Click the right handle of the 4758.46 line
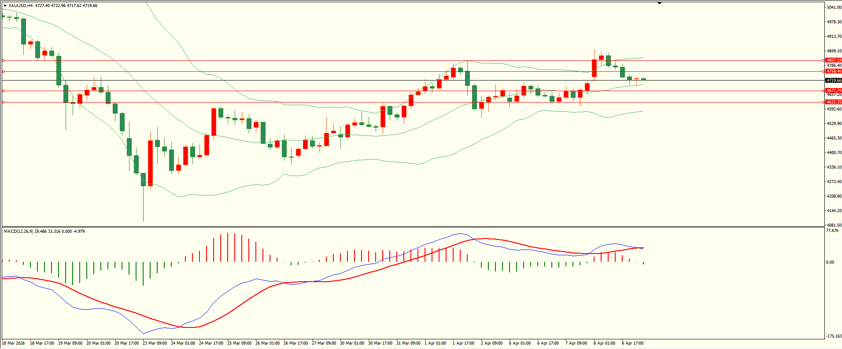 pyautogui.click(x=824, y=71)
